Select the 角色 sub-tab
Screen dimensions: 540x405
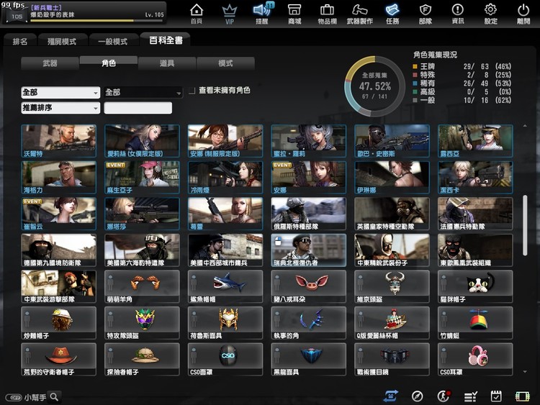pyautogui.click(x=109, y=63)
